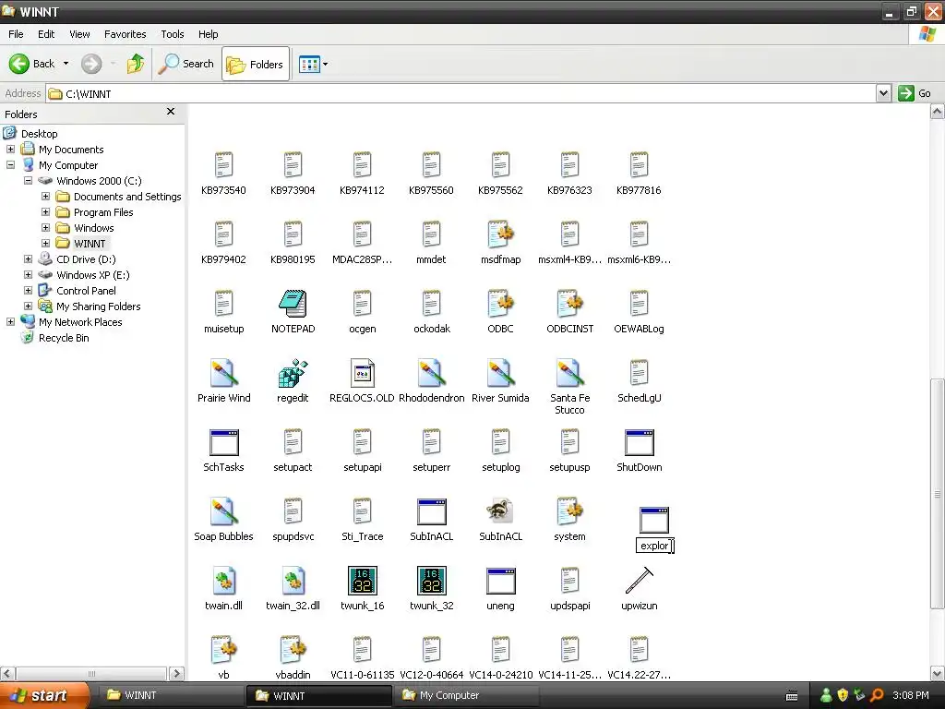Select the upwizun icon
The width and height of the screenshot is (945, 709).
640,581
